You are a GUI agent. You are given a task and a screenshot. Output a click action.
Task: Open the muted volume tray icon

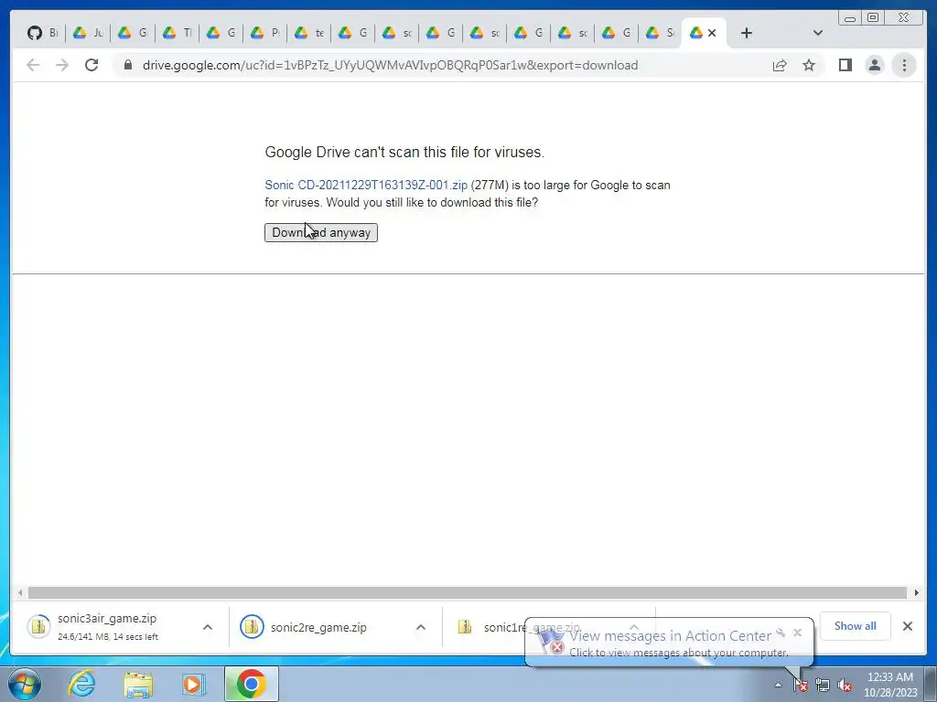[x=845, y=685]
